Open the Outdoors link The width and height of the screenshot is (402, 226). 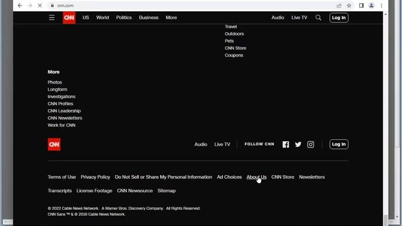point(234,34)
